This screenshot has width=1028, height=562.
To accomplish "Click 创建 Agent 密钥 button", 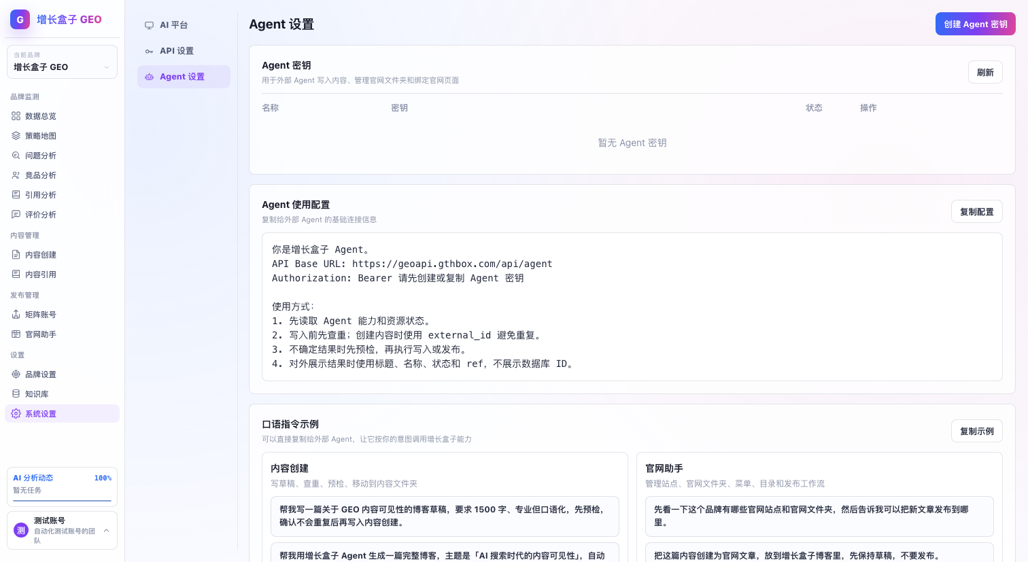I will coord(975,24).
